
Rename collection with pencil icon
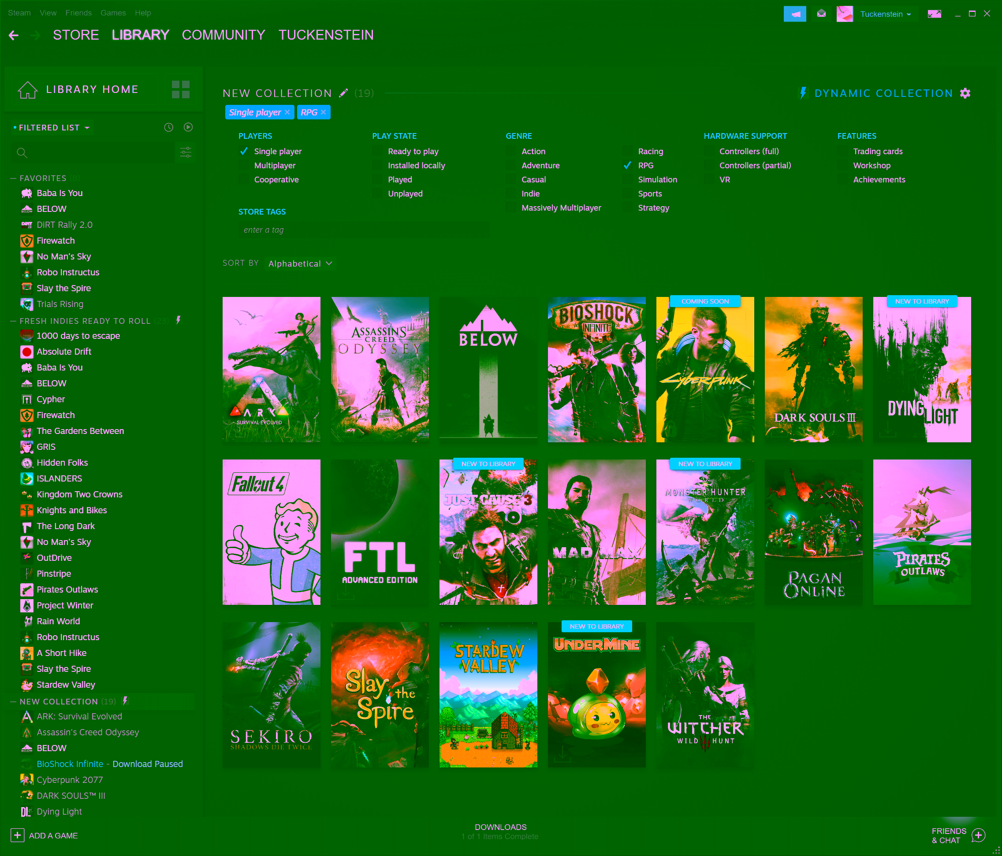click(x=343, y=93)
